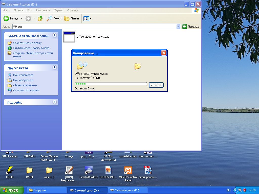Toggle the Folders (Папки) pane button
Screen dimensions: 259x194
pos(72,18)
